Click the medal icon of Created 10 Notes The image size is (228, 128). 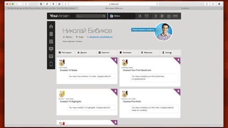click(x=62, y=63)
